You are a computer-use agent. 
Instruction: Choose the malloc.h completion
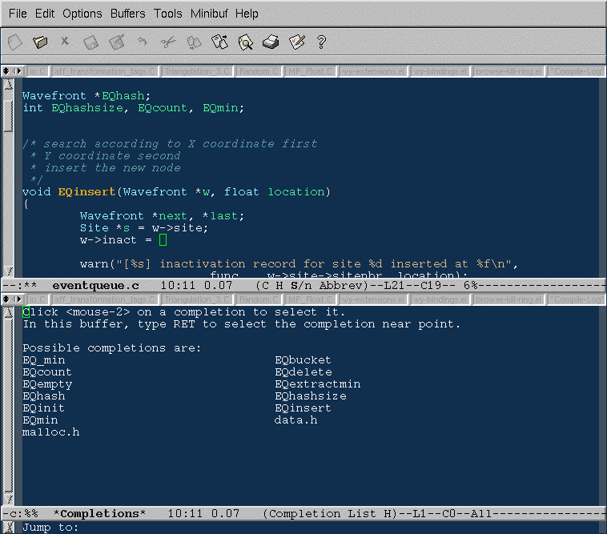pos(51,432)
